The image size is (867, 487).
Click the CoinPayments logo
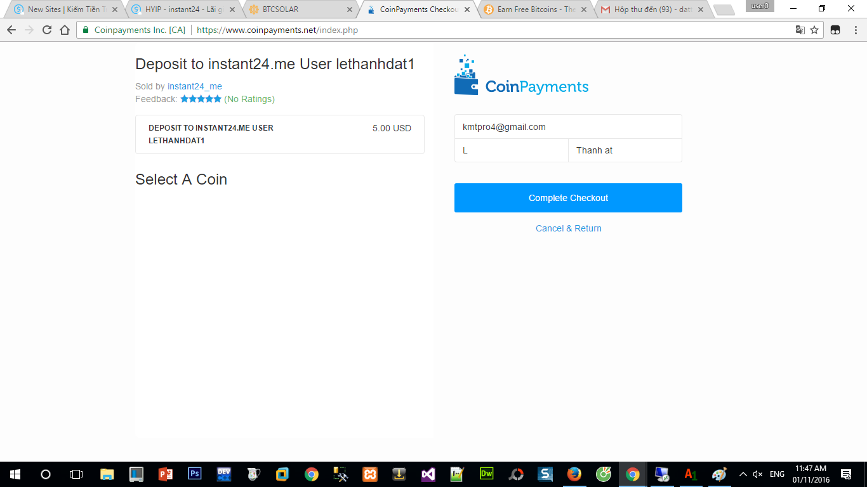pyautogui.click(x=522, y=75)
